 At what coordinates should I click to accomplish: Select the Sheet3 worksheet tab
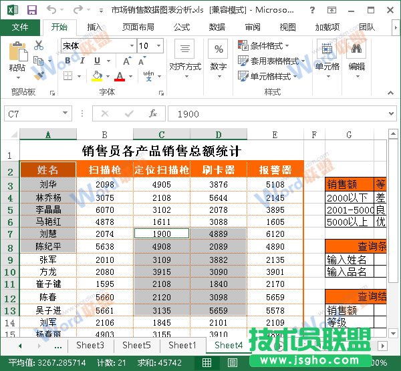[x=90, y=346]
